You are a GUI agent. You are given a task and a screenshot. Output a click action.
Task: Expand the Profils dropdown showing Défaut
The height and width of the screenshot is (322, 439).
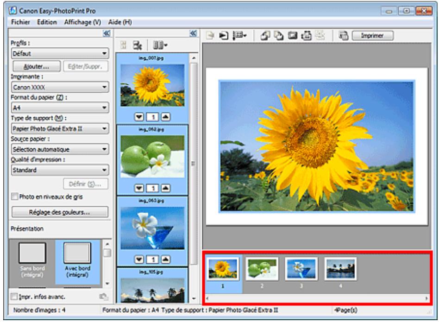coord(60,53)
